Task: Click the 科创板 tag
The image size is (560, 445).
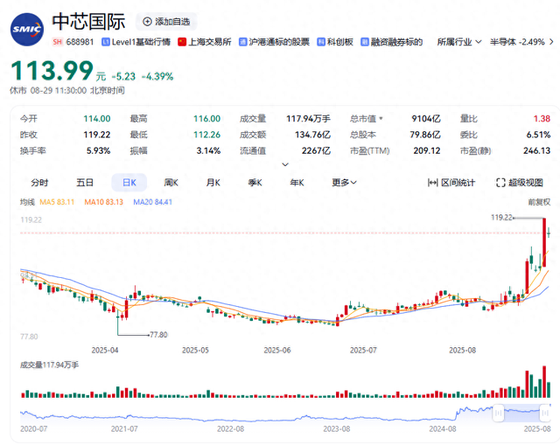Action: click(335, 42)
